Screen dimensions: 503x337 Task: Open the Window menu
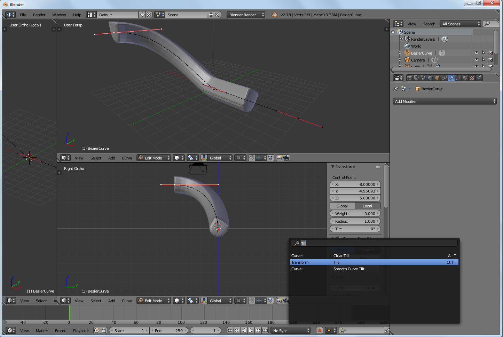tap(59, 15)
